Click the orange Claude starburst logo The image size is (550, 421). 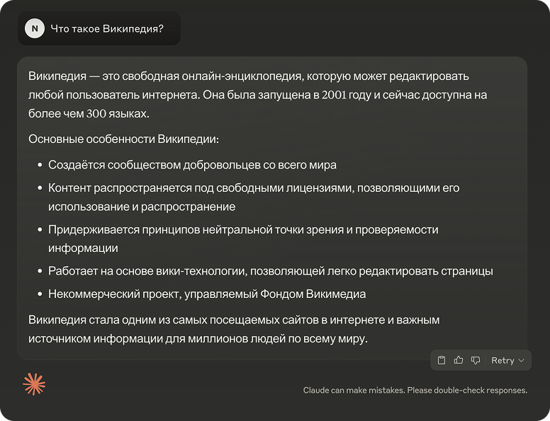tap(34, 383)
